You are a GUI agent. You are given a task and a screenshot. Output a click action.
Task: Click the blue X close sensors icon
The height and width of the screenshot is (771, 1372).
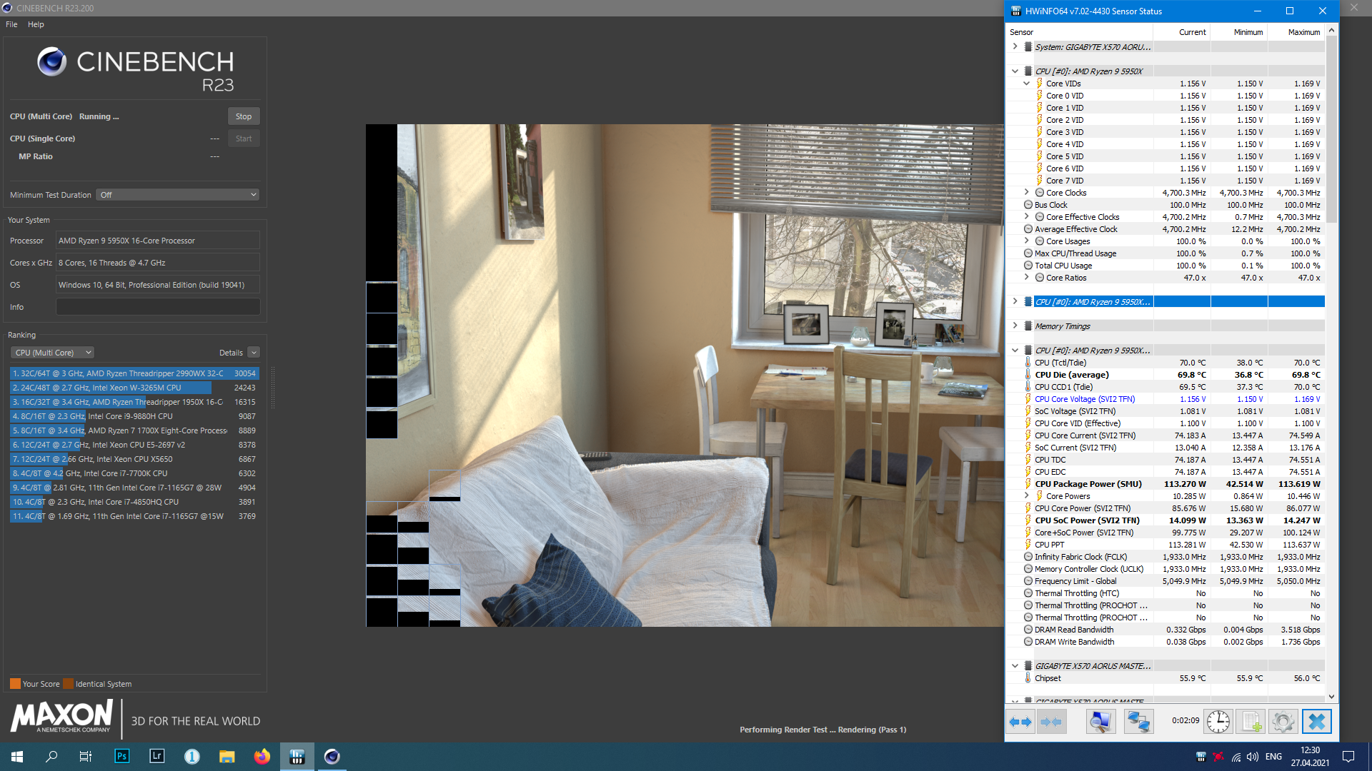tap(1316, 722)
